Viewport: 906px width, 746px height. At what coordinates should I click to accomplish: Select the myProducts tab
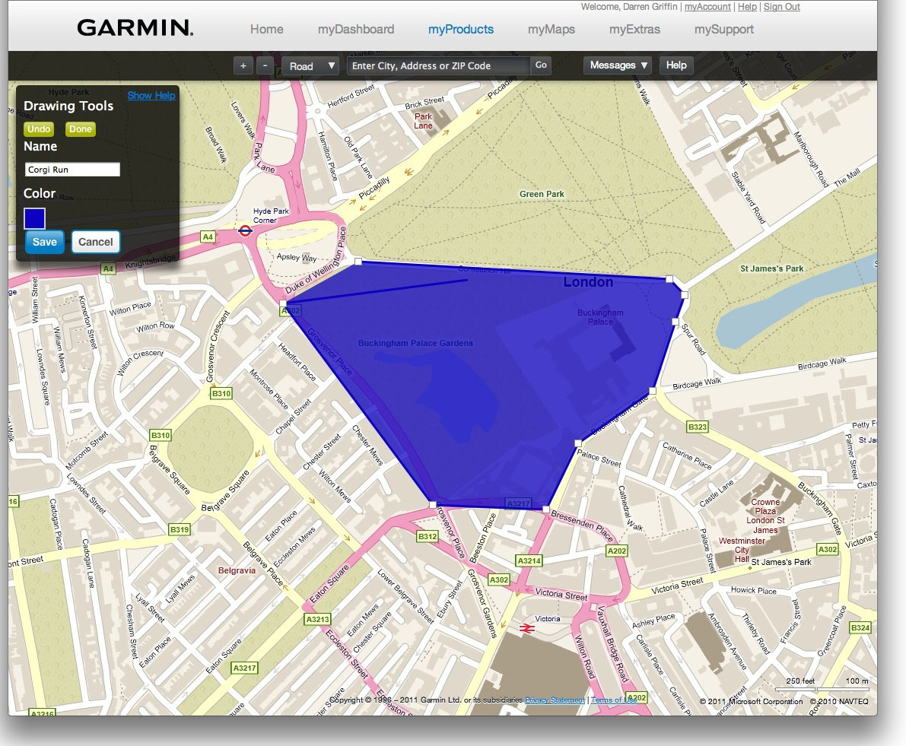click(461, 30)
